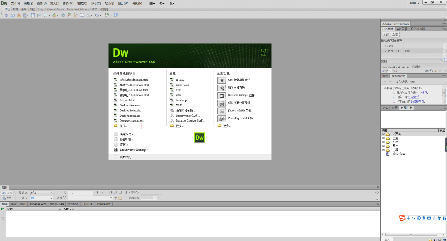Click the table insert icon in toolbar

click(x=33, y=15)
